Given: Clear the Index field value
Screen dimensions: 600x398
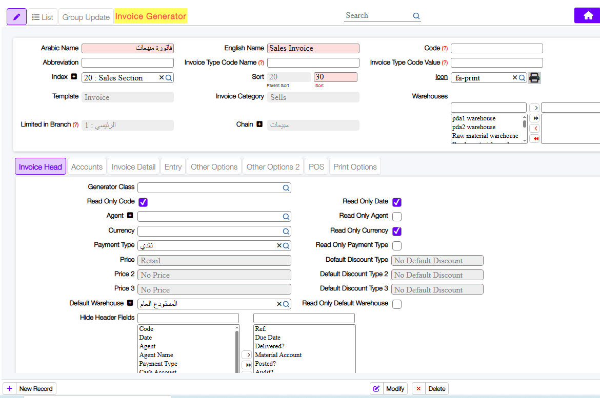Looking at the screenshot, I should (162, 78).
